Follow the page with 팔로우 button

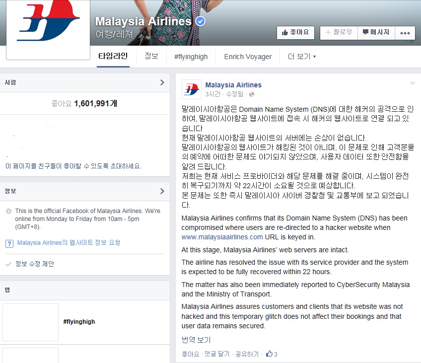click(339, 33)
